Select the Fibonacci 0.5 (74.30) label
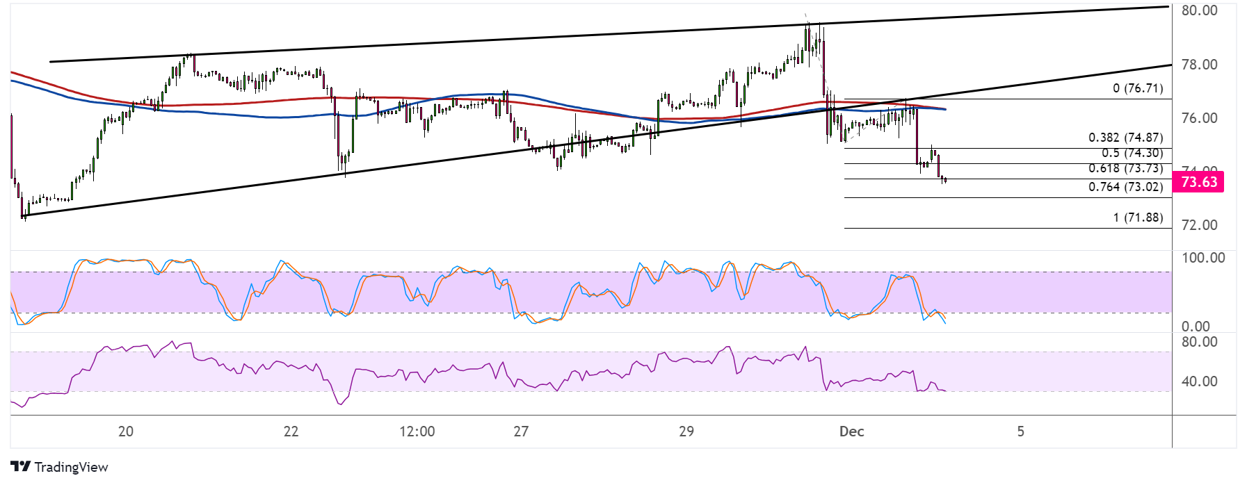 [1132, 153]
